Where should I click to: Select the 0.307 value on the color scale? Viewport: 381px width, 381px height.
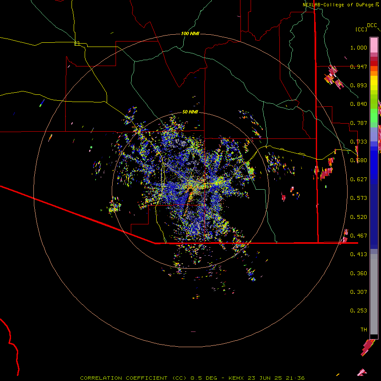tap(359, 292)
